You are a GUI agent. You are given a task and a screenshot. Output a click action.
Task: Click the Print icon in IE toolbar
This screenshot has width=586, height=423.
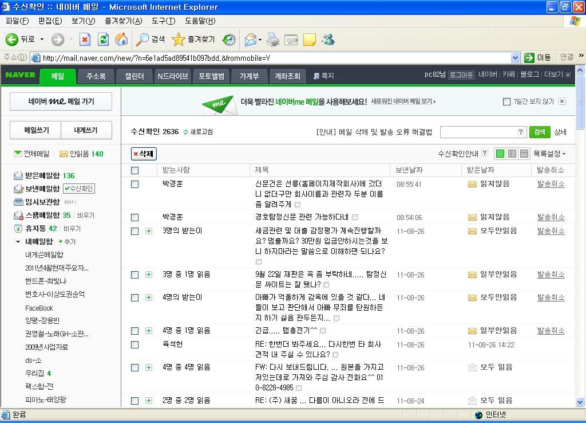[x=273, y=40]
